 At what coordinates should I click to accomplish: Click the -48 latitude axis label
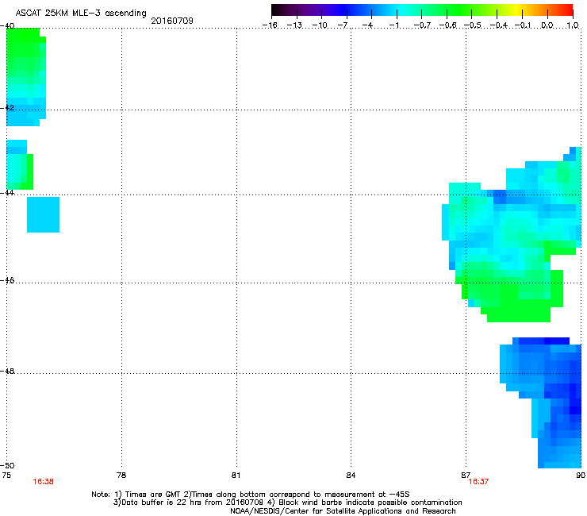pos(7,371)
